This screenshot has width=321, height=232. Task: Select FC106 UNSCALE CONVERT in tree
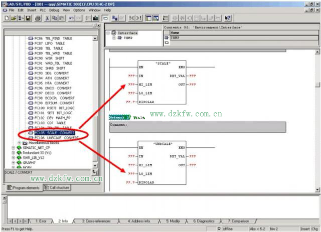(x=56, y=138)
